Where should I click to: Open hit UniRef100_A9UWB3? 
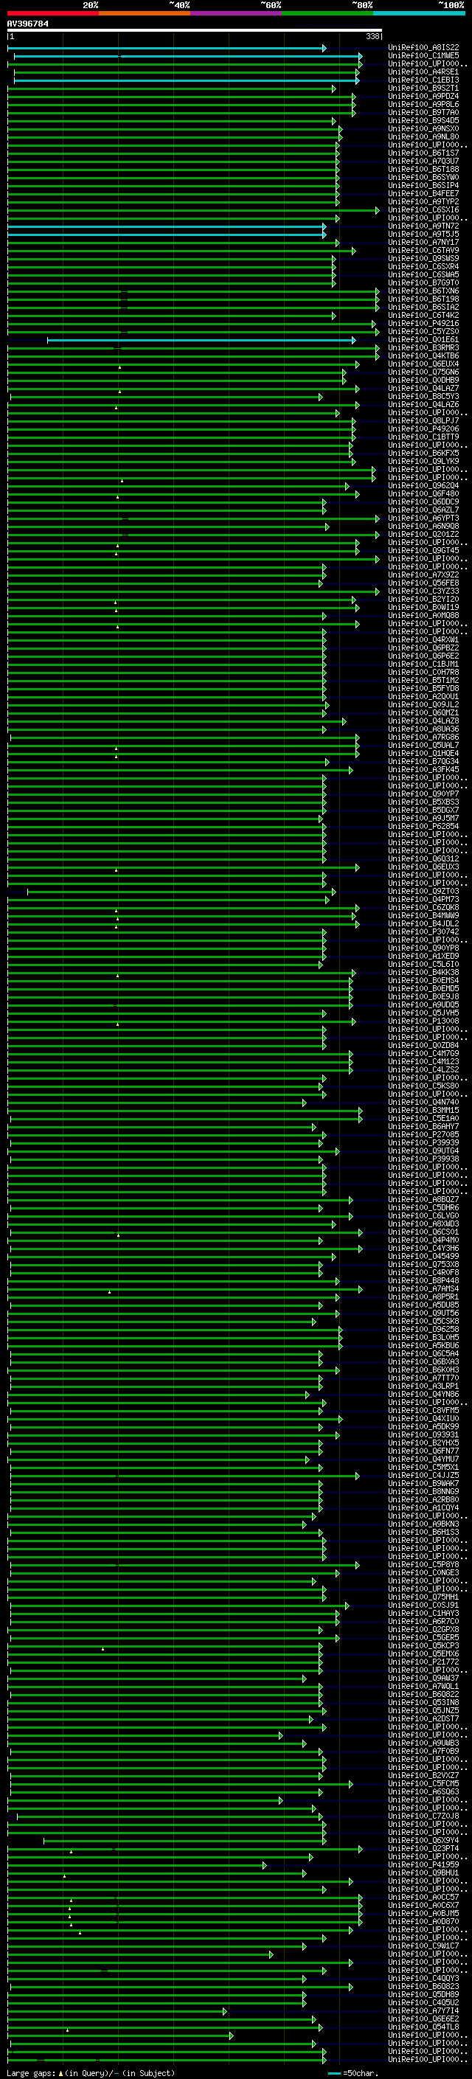(x=423, y=1743)
